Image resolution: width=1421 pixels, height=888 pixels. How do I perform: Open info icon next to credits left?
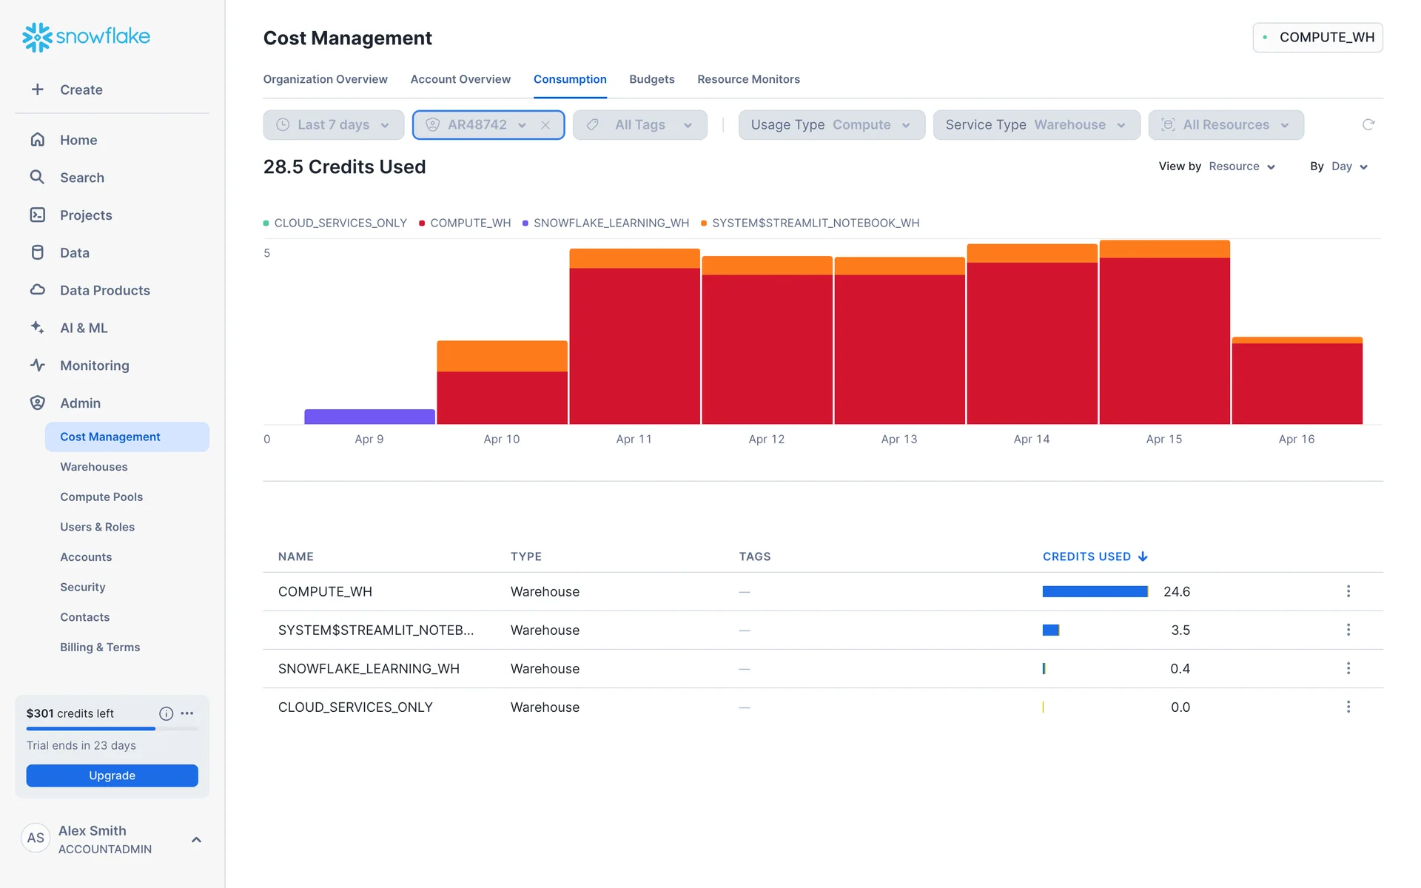(x=166, y=713)
